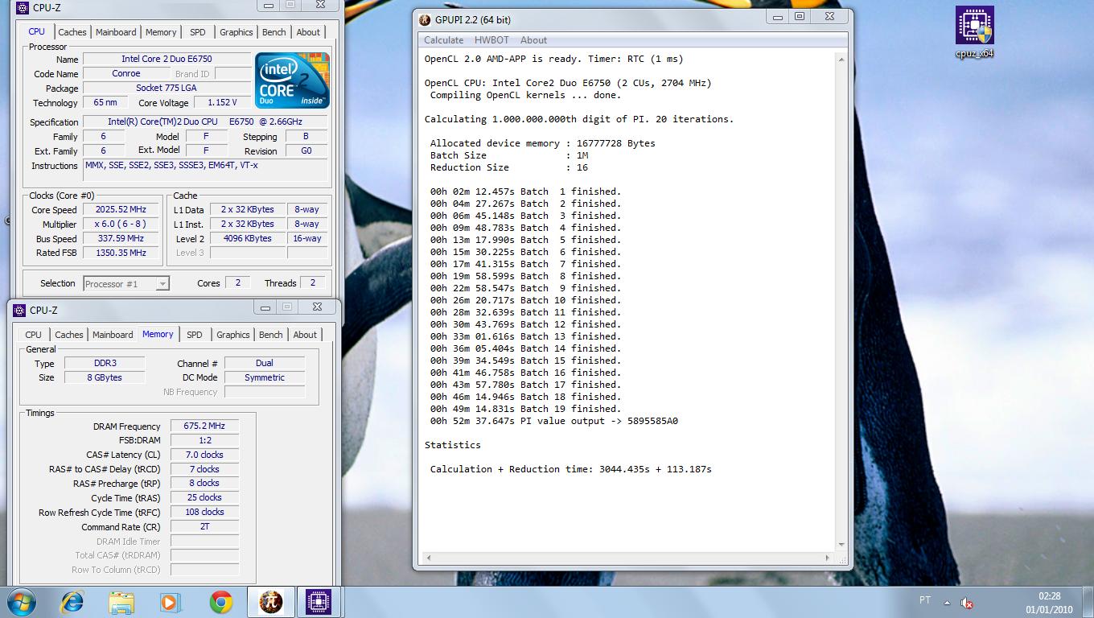Open the cpuz_x64 desktop shortcut

(974, 32)
